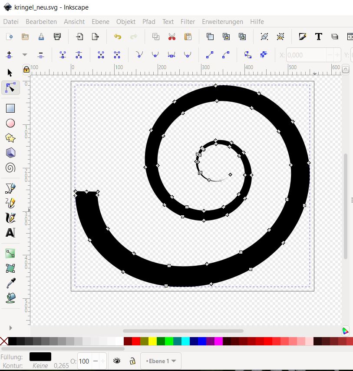Choose the Color picker dropper tool
Viewport: 353px width, 371px height.
[10, 283]
